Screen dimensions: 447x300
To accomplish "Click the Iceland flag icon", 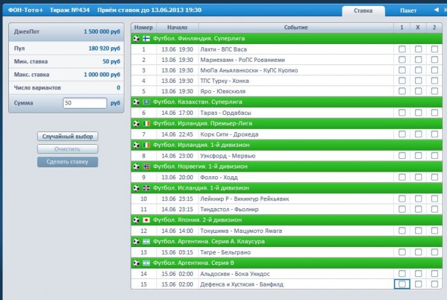I will pyautogui.click(x=146, y=188).
